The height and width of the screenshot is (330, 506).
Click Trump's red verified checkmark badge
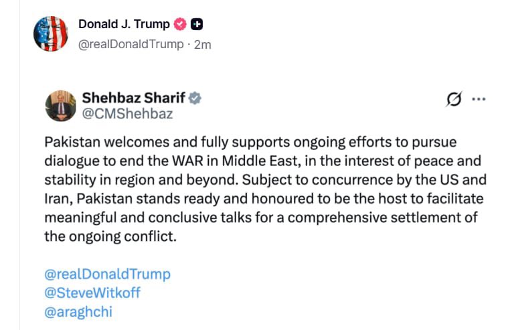pos(180,25)
